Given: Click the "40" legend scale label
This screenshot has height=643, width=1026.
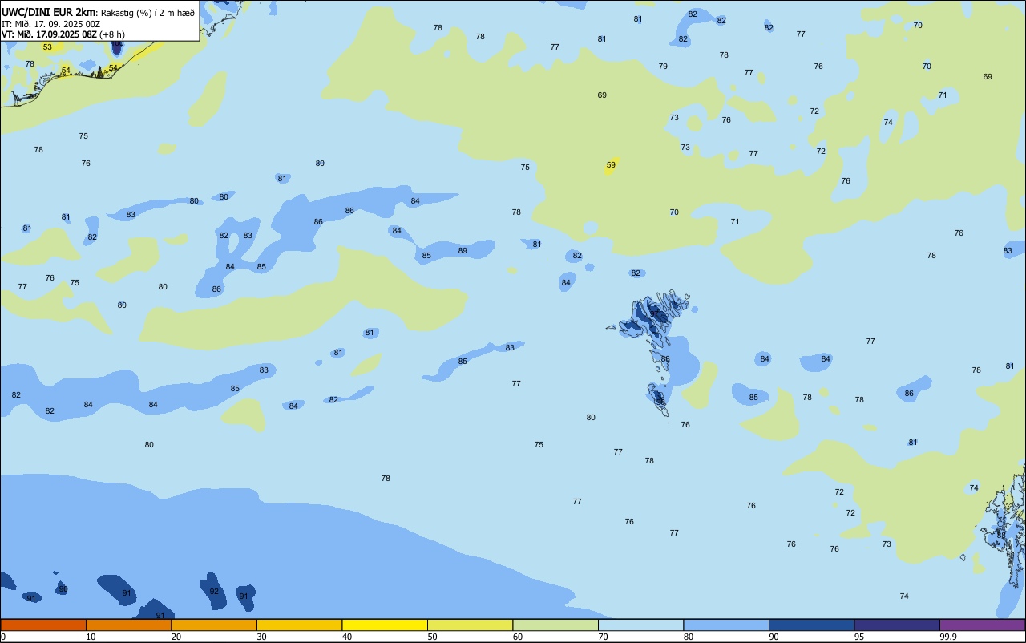Looking at the screenshot, I should [x=347, y=637].
